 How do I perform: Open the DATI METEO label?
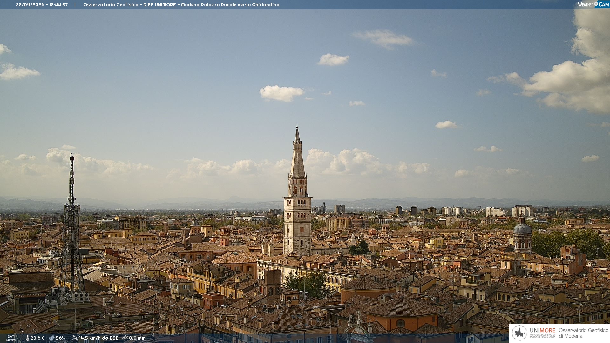pos(11,338)
